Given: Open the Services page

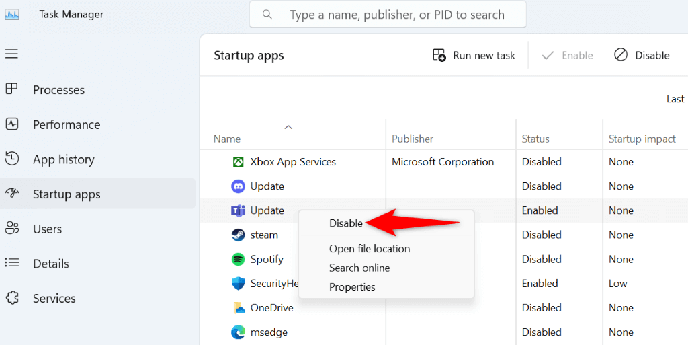Looking at the screenshot, I should click(54, 299).
